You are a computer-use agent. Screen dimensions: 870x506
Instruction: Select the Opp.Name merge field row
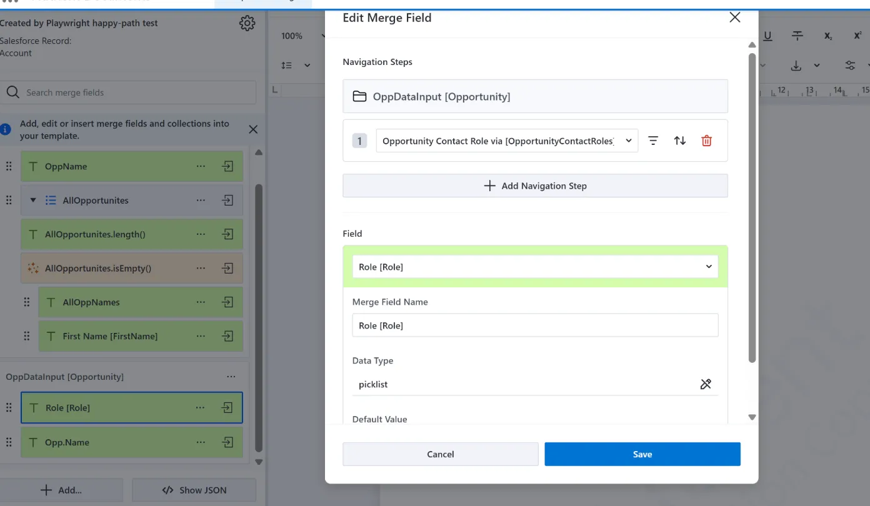132,442
